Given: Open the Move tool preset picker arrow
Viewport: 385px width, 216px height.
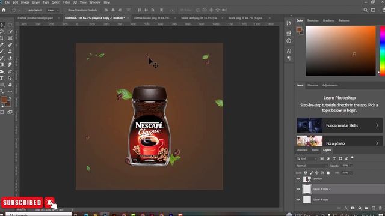Looking at the screenshot, I should click(x=19, y=10).
